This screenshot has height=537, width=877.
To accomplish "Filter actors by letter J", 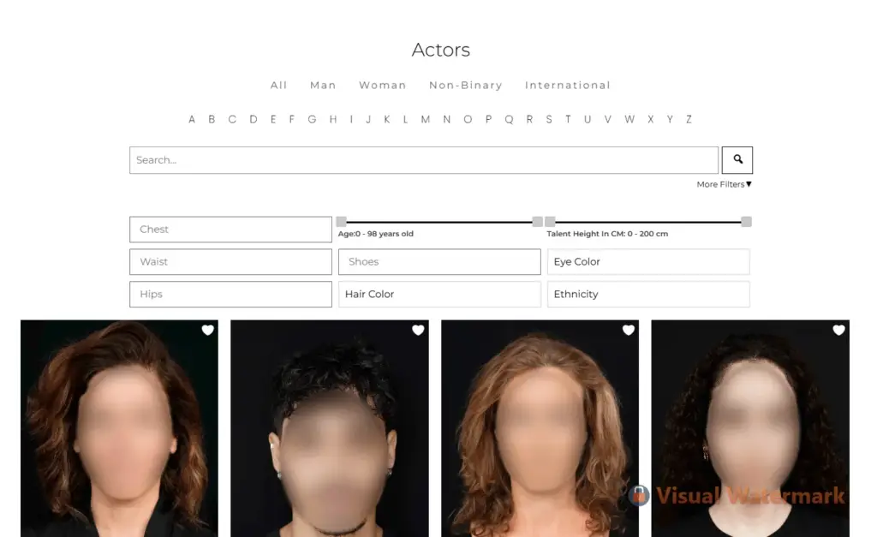I will [368, 119].
